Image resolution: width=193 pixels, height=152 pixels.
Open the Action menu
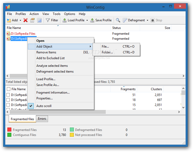(x=34, y=14)
